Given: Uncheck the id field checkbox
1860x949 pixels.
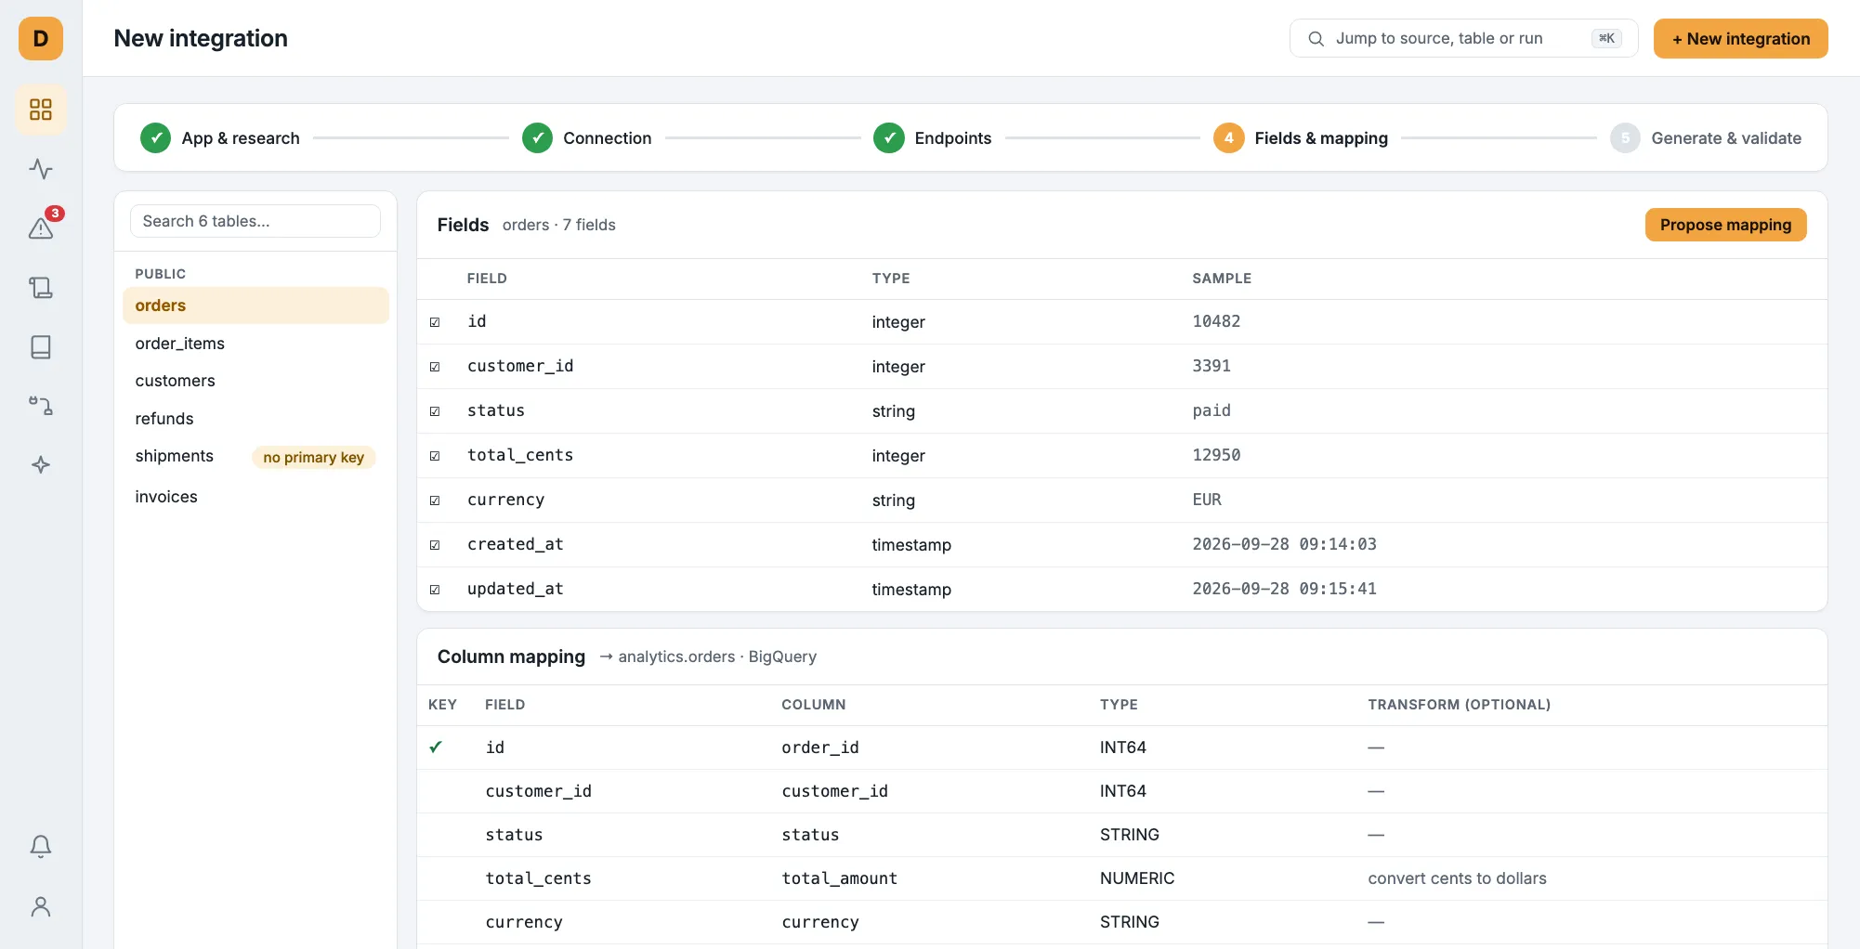Looking at the screenshot, I should tap(435, 322).
